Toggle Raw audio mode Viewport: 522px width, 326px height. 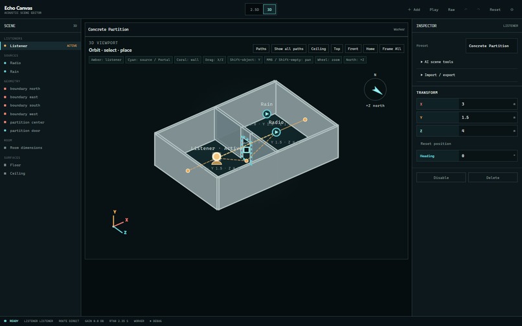tap(451, 10)
